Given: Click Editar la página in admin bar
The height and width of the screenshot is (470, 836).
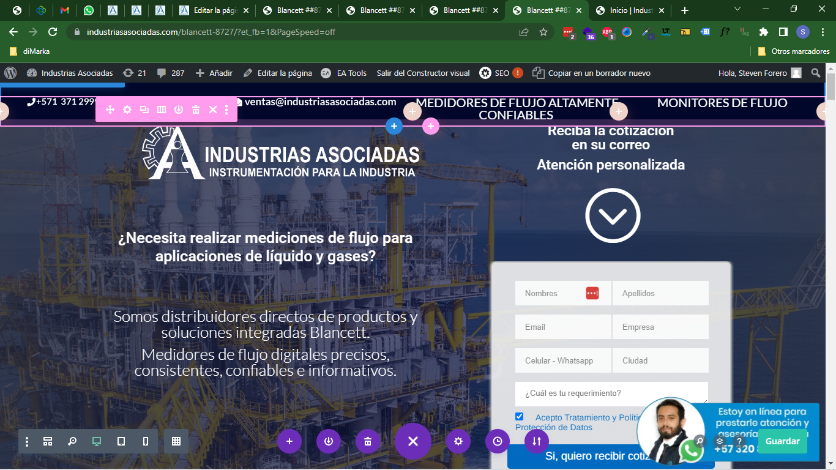Looking at the screenshot, I should point(278,73).
